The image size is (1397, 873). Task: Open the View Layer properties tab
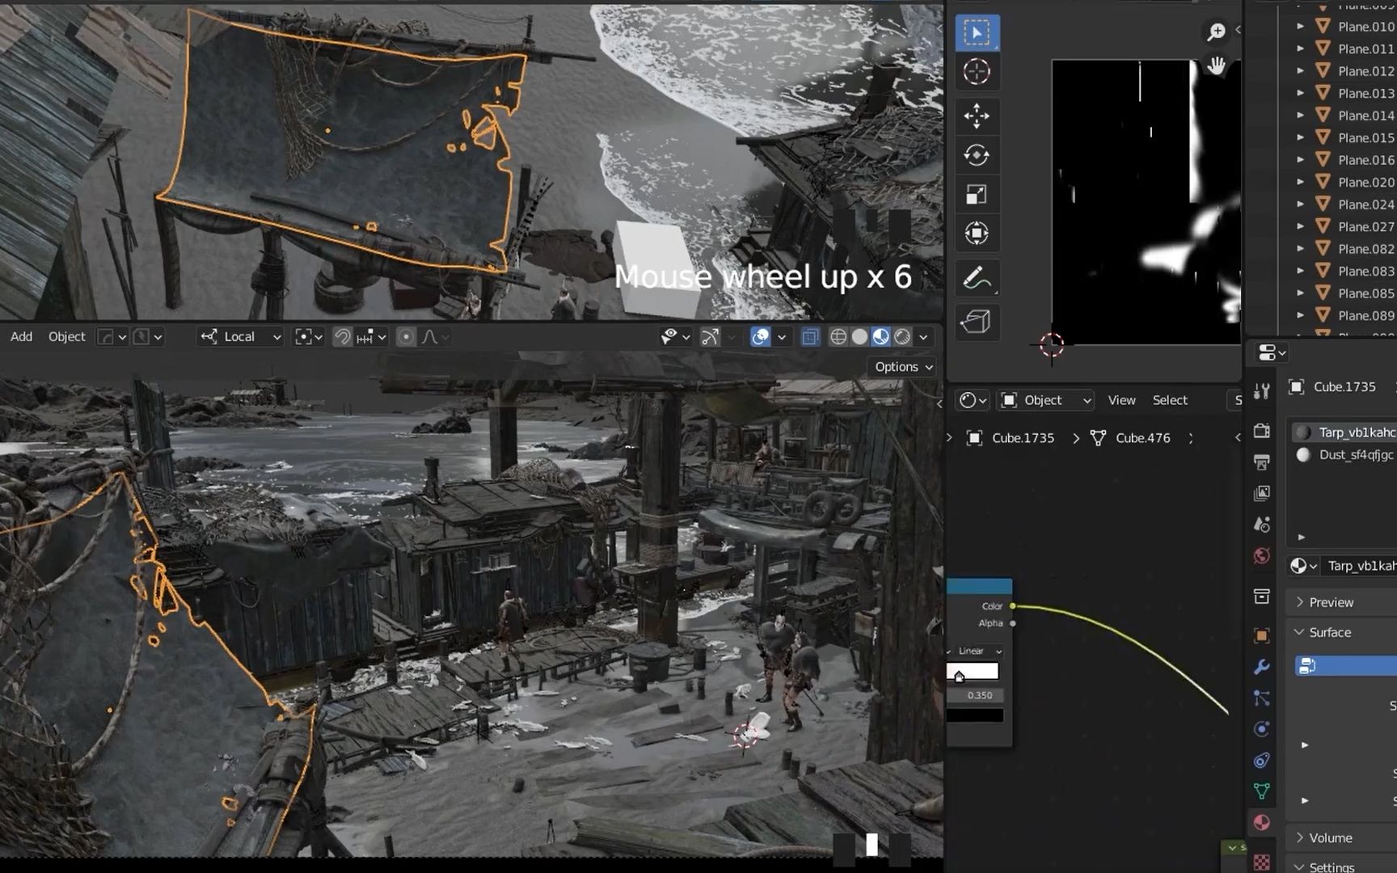1261,493
